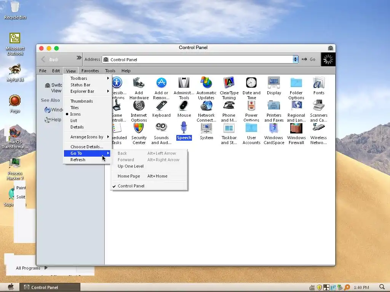Expand the Explorer Bar submenu

coord(88,91)
